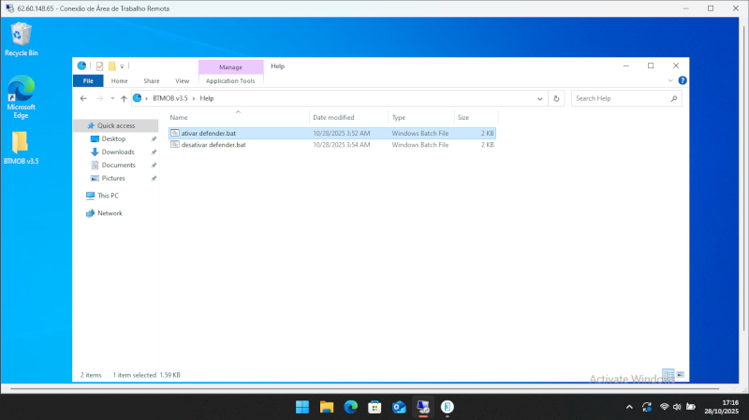Expand the address bar history dropdown
This screenshot has width=749, height=420.
pyautogui.click(x=539, y=98)
